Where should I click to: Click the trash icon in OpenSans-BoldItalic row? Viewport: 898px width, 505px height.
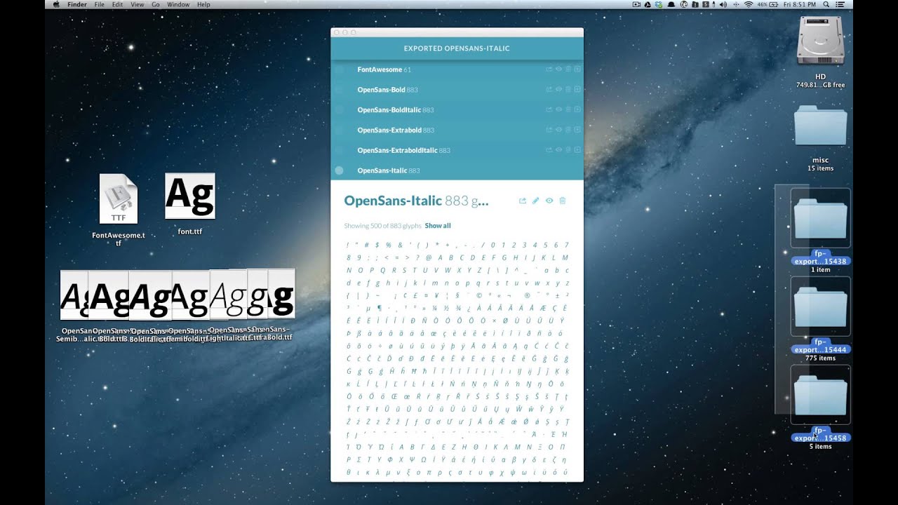[568, 109]
